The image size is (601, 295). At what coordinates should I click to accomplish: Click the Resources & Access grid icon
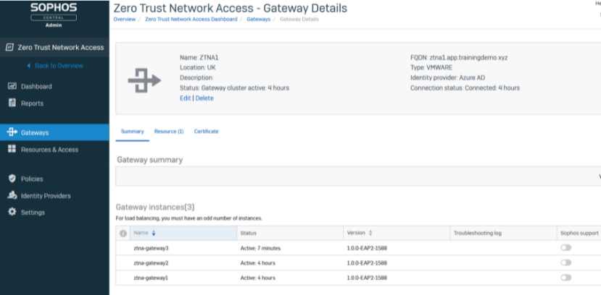click(12, 149)
